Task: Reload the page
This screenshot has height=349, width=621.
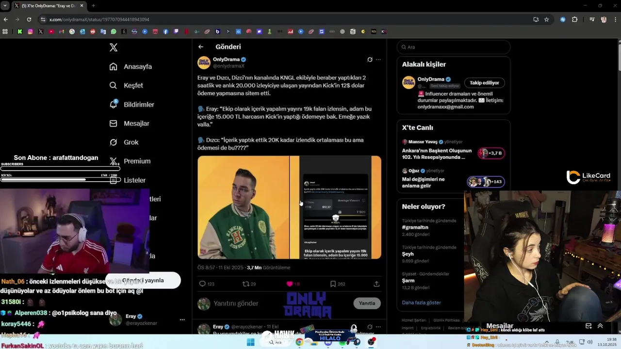Action: pyautogui.click(x=29, y=19)
